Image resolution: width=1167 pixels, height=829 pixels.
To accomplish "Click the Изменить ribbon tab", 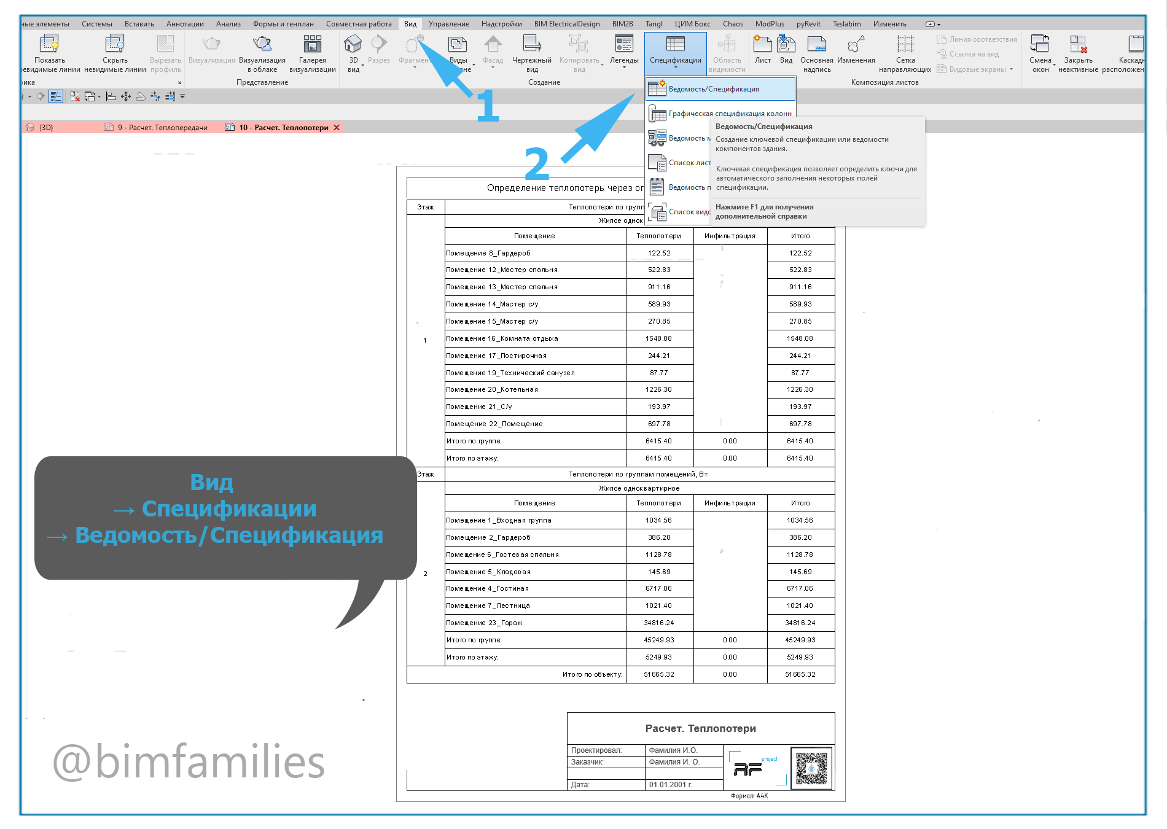I will [889, 24].
